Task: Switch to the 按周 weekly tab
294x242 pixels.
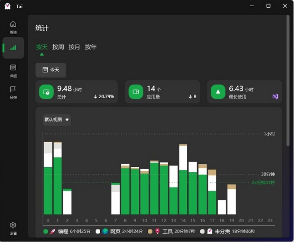Action: 58,47
